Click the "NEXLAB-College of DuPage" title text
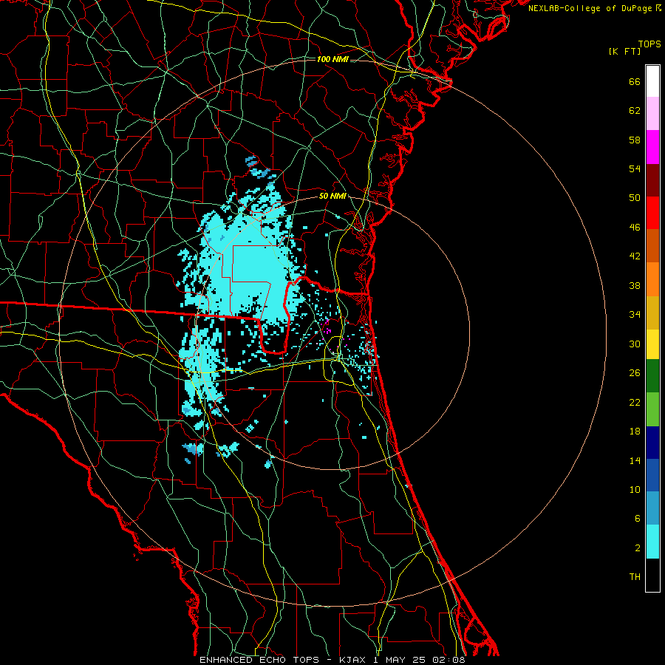Screen dimensions: 665x665 click(x=590, y=8)
